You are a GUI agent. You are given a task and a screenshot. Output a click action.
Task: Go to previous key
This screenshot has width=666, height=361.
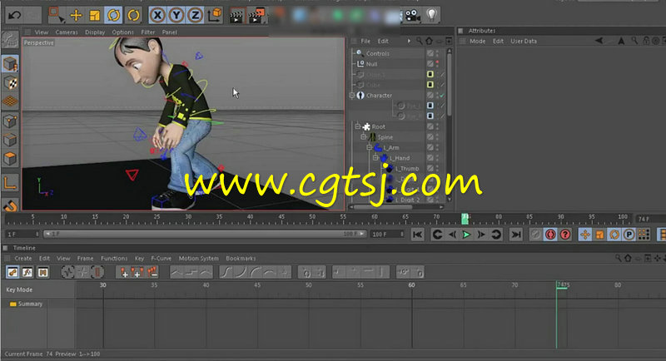(438, 235)
